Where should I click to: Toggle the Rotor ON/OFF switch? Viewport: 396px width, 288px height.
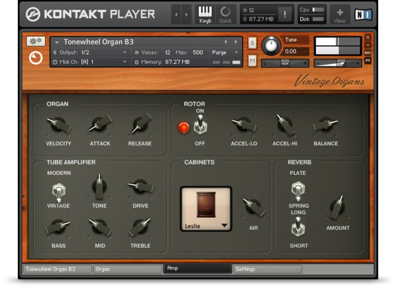[200, 126]
